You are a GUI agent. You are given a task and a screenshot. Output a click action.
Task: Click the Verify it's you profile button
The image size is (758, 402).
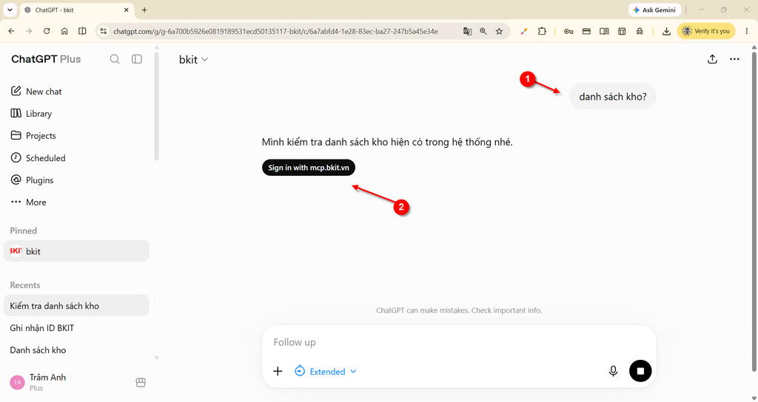(705, 31)
